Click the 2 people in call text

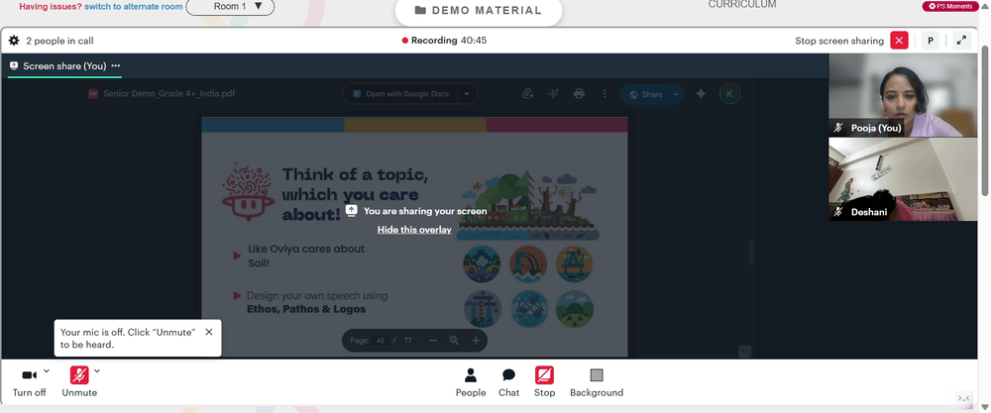coord(60,41)
